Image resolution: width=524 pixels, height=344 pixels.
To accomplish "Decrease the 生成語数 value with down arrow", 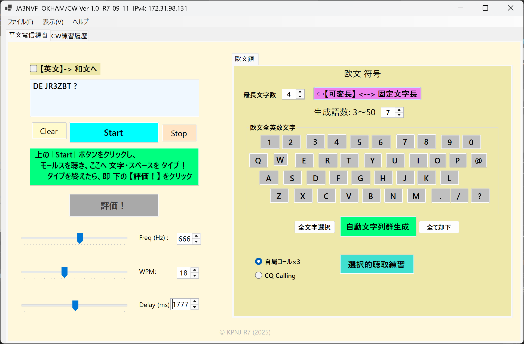I will point(399,115).
